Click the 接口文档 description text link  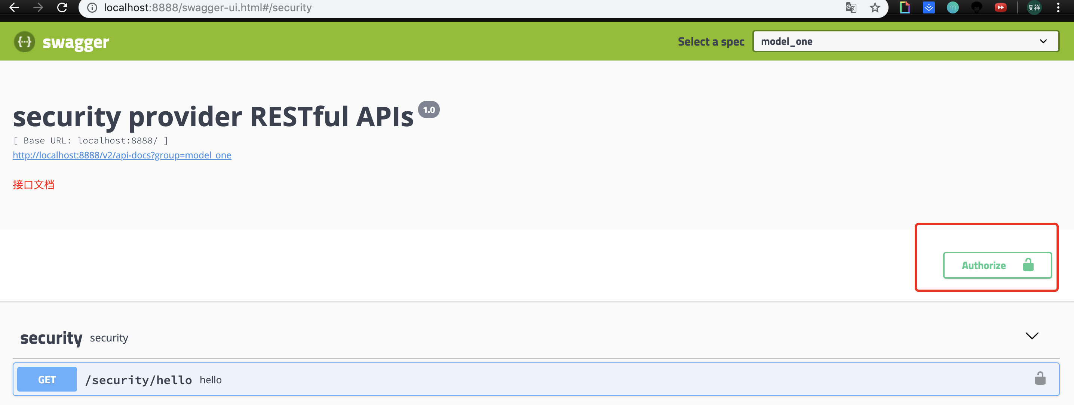34,185
